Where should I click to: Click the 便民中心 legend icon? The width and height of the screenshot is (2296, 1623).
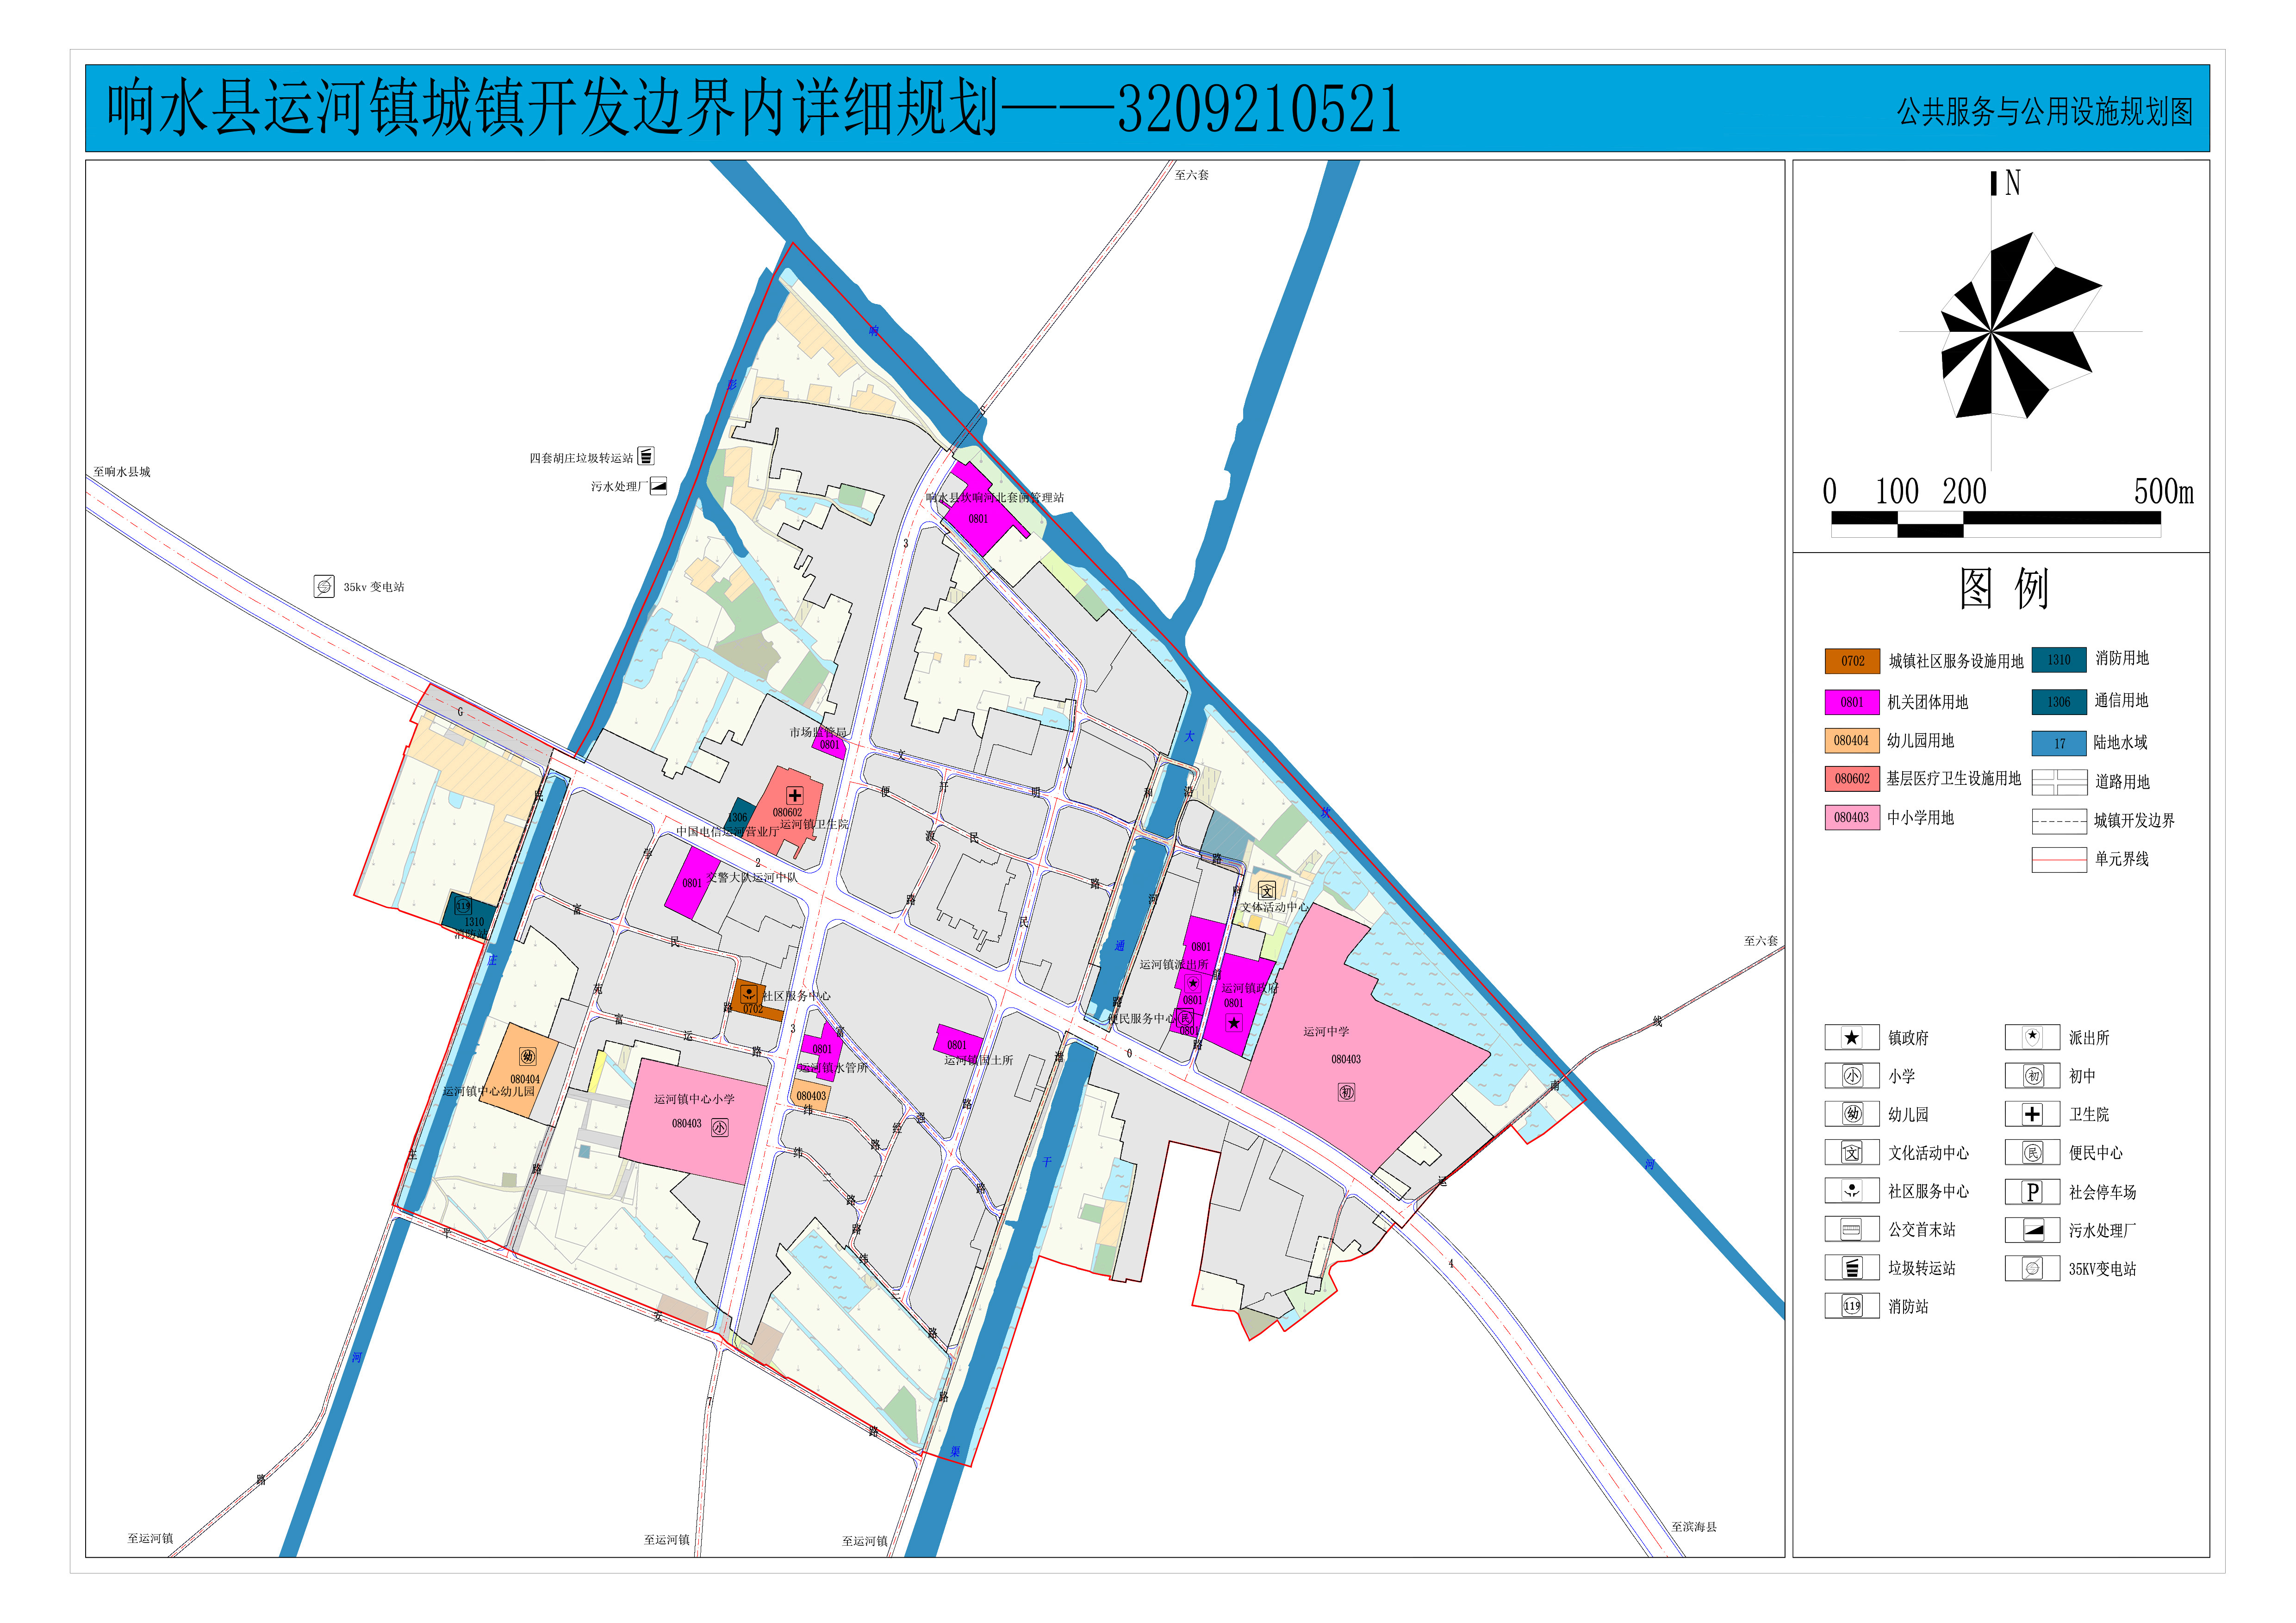coord(2032,1153)
